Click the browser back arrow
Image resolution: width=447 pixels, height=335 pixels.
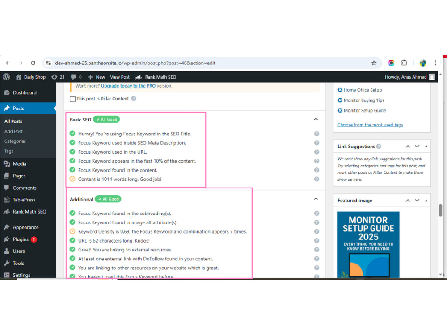click(x=8, y=63)
